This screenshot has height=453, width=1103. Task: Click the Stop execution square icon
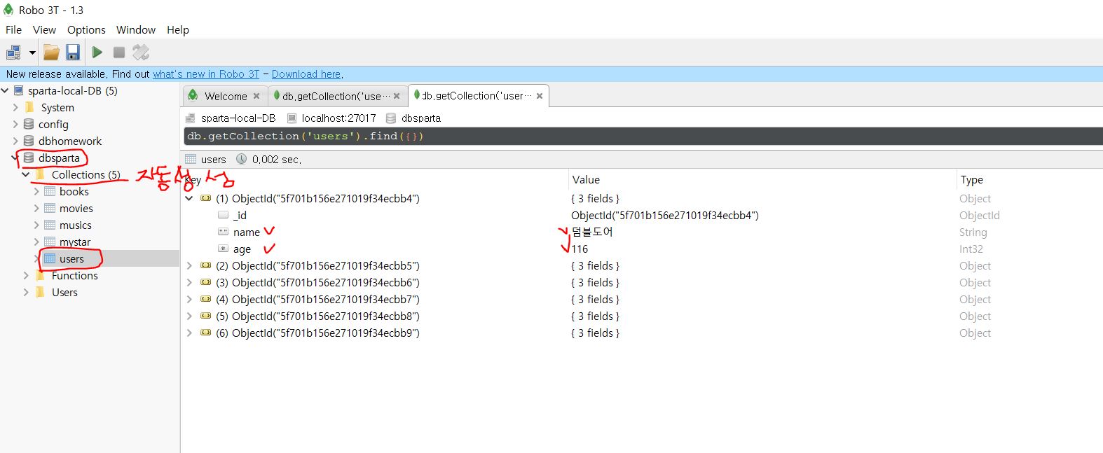point(119,53)
